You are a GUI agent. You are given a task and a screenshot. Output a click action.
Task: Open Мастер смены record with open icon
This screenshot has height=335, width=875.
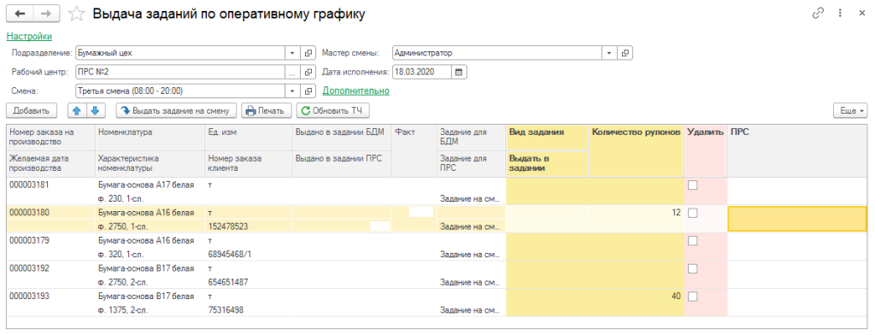625,53
